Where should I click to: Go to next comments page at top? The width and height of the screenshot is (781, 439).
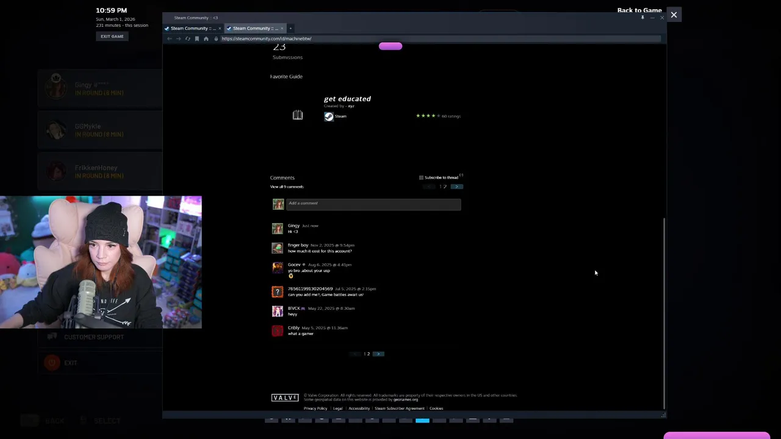[x=457, y=187]
